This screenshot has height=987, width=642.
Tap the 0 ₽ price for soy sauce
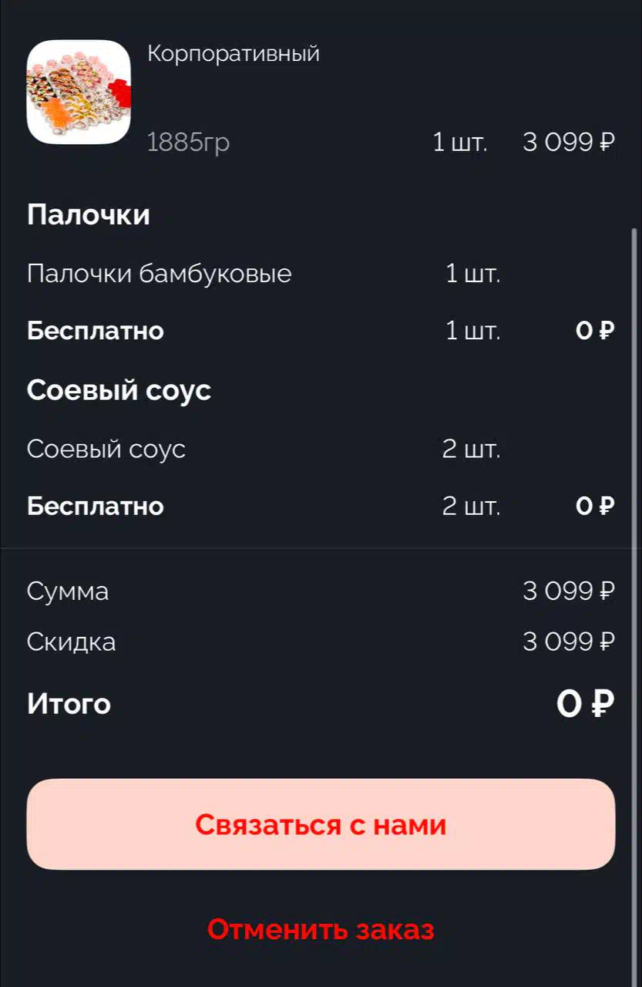(595, 506)
